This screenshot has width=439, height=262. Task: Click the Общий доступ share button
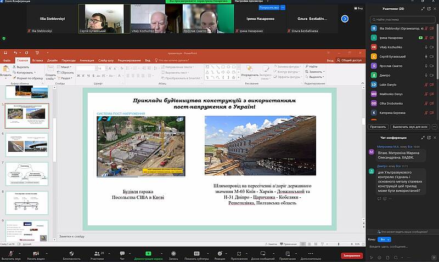point(349,60)
